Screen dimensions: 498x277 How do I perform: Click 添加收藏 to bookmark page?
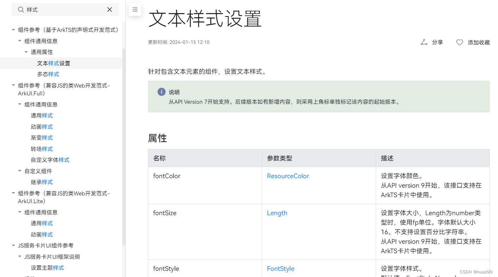(x=479, y=42)
